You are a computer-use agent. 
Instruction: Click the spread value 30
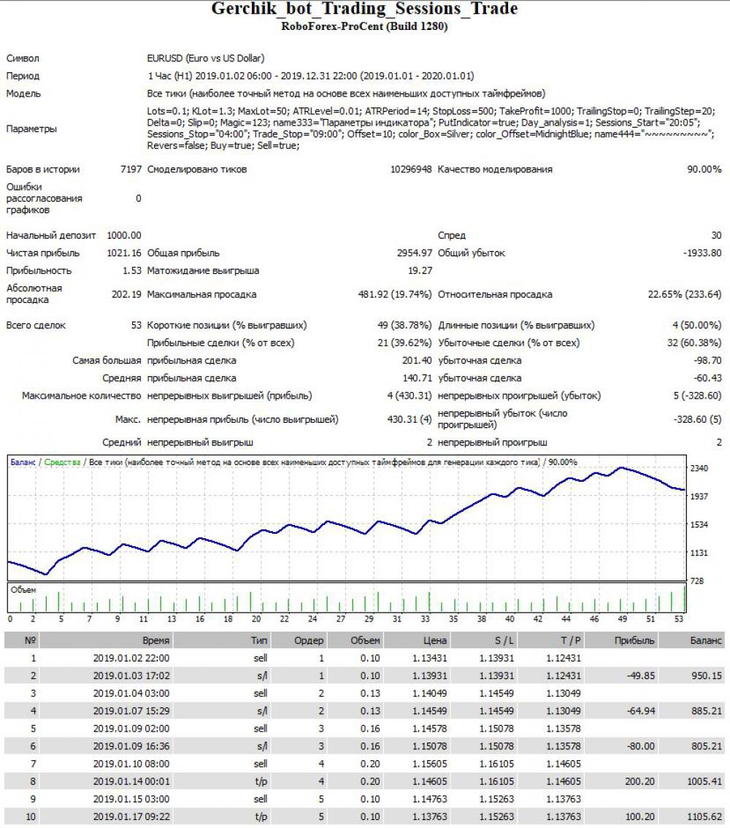(x=716, y=236)
